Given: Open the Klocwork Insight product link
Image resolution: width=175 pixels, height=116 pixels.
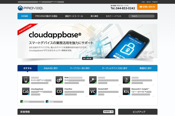Looking at the screenshot, I should (140, 89).
